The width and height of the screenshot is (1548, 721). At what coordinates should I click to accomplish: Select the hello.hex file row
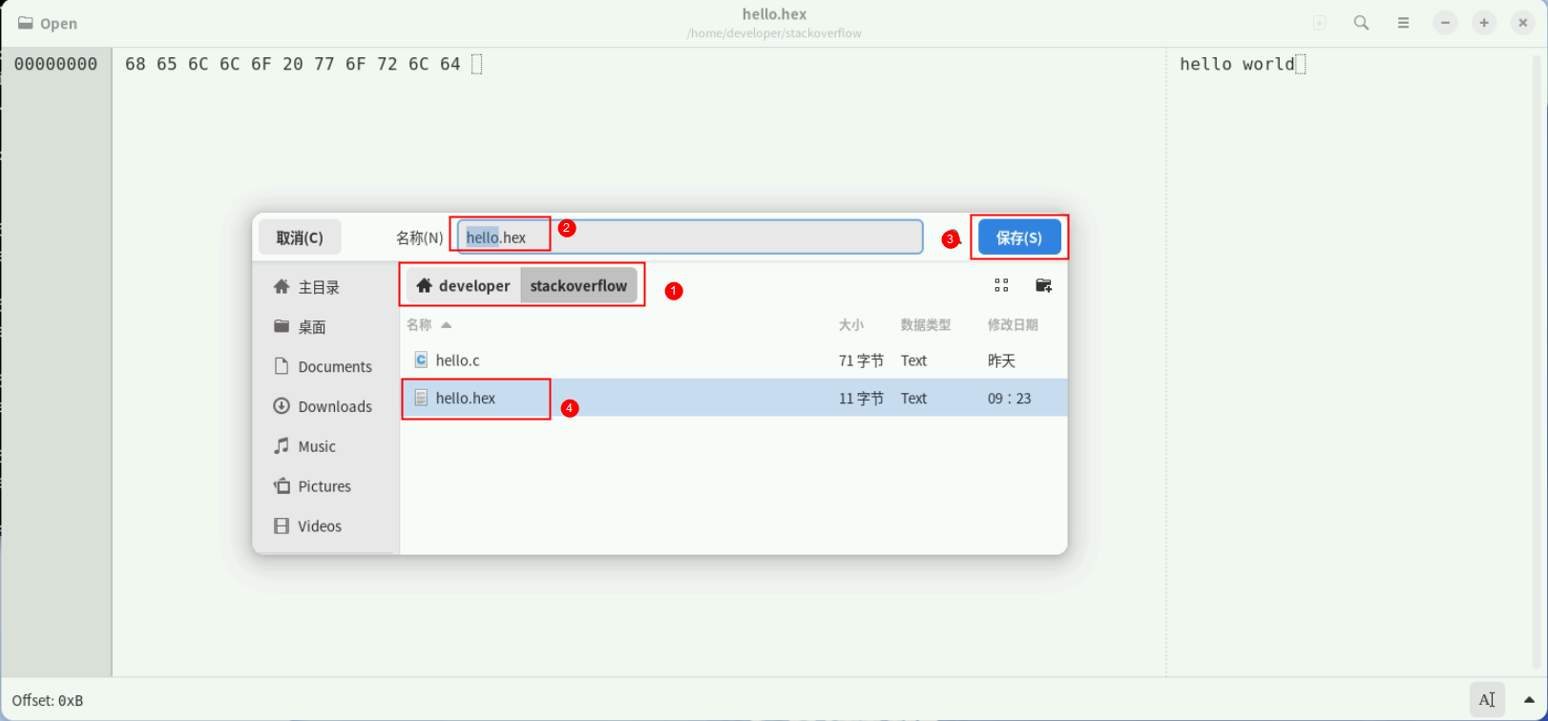[734, 399]
